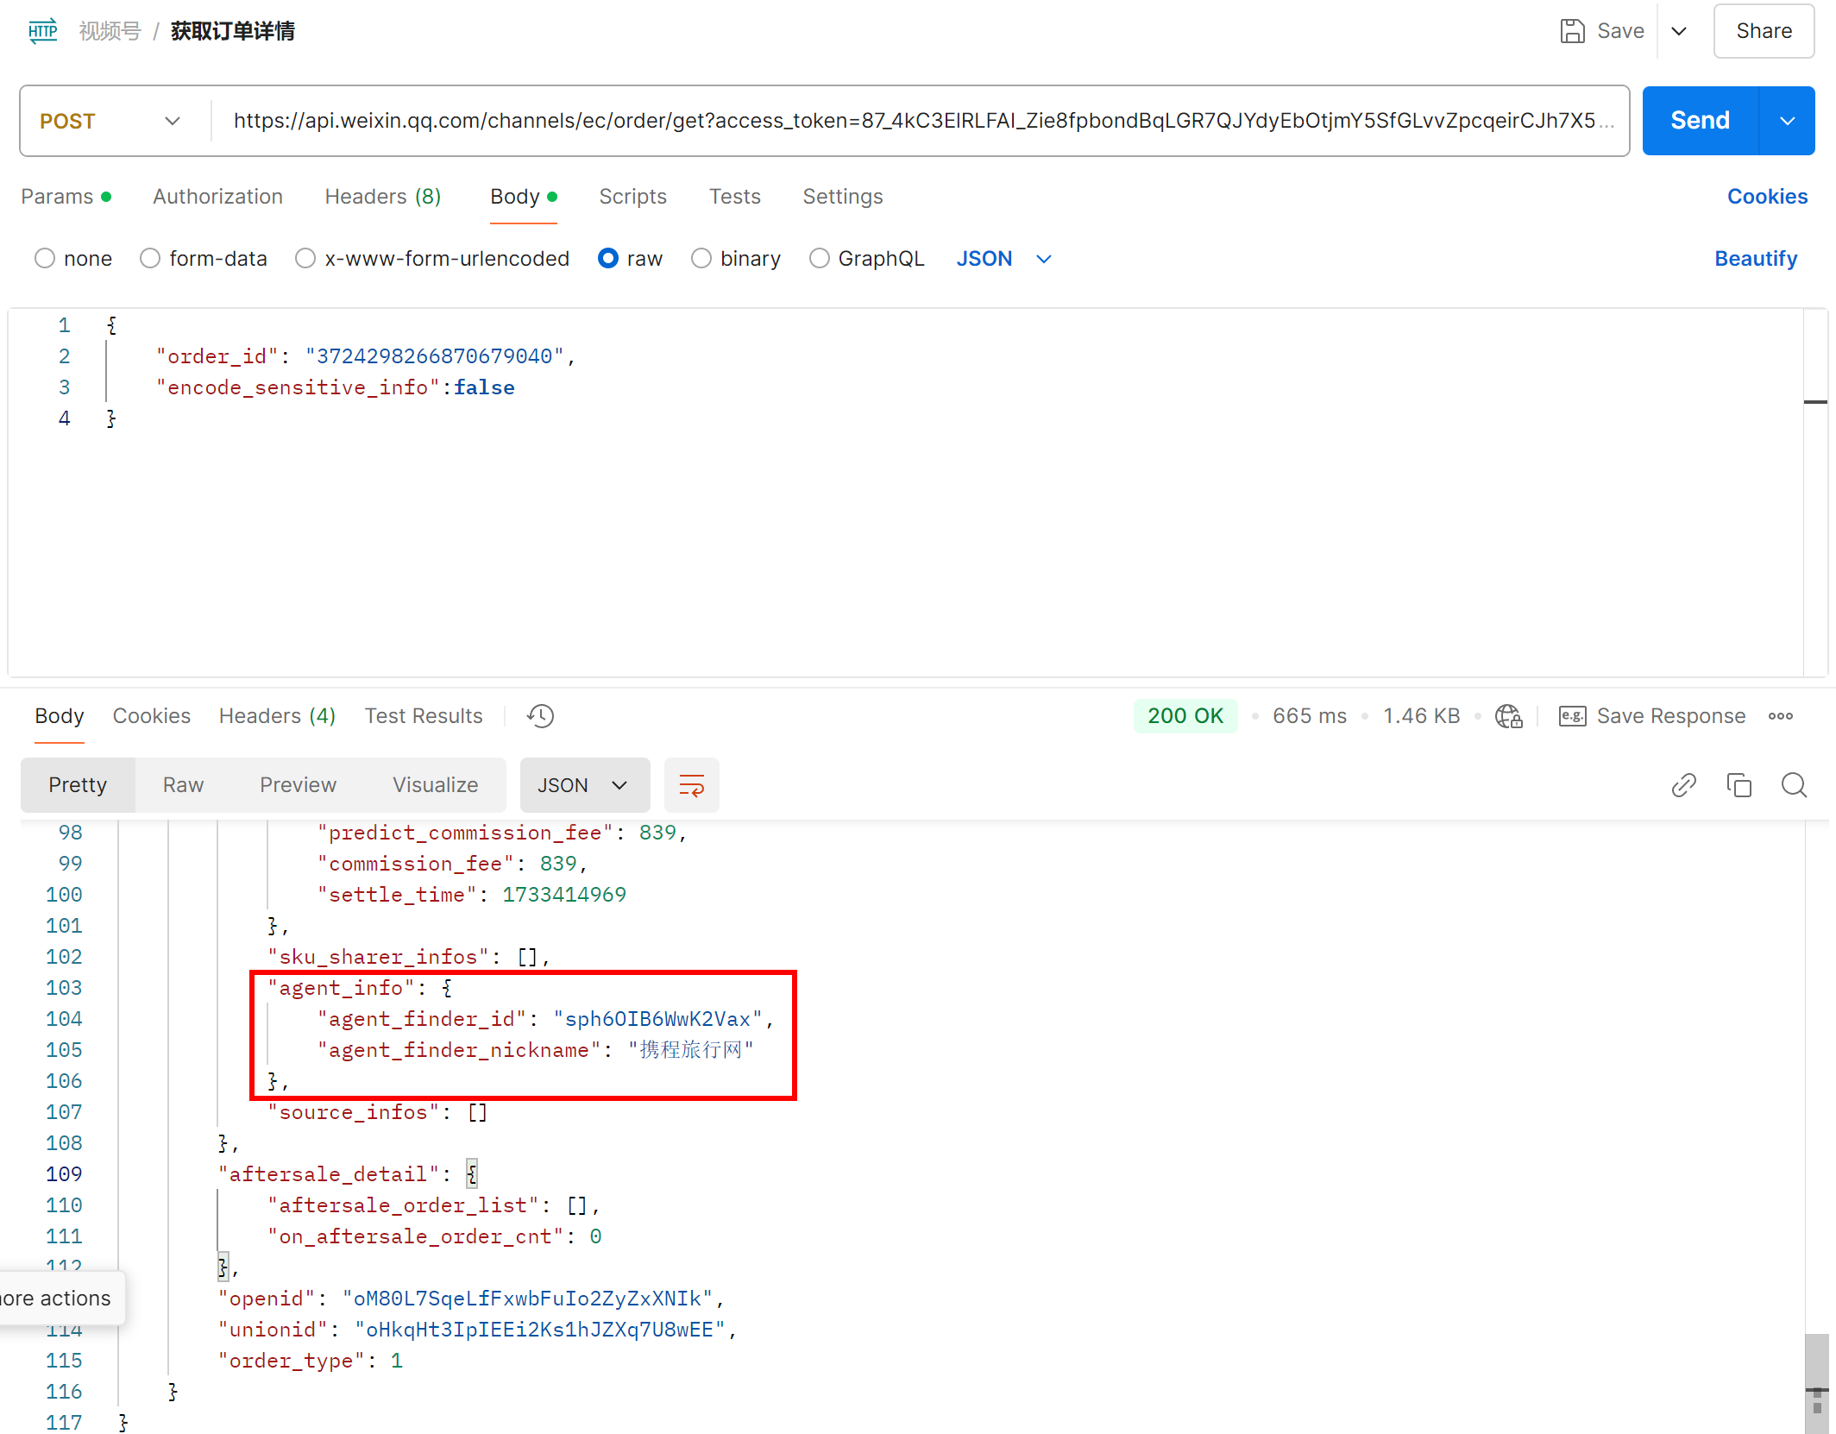
Task: Copy the response body to clipboard
Action: tap(1739, 785)
